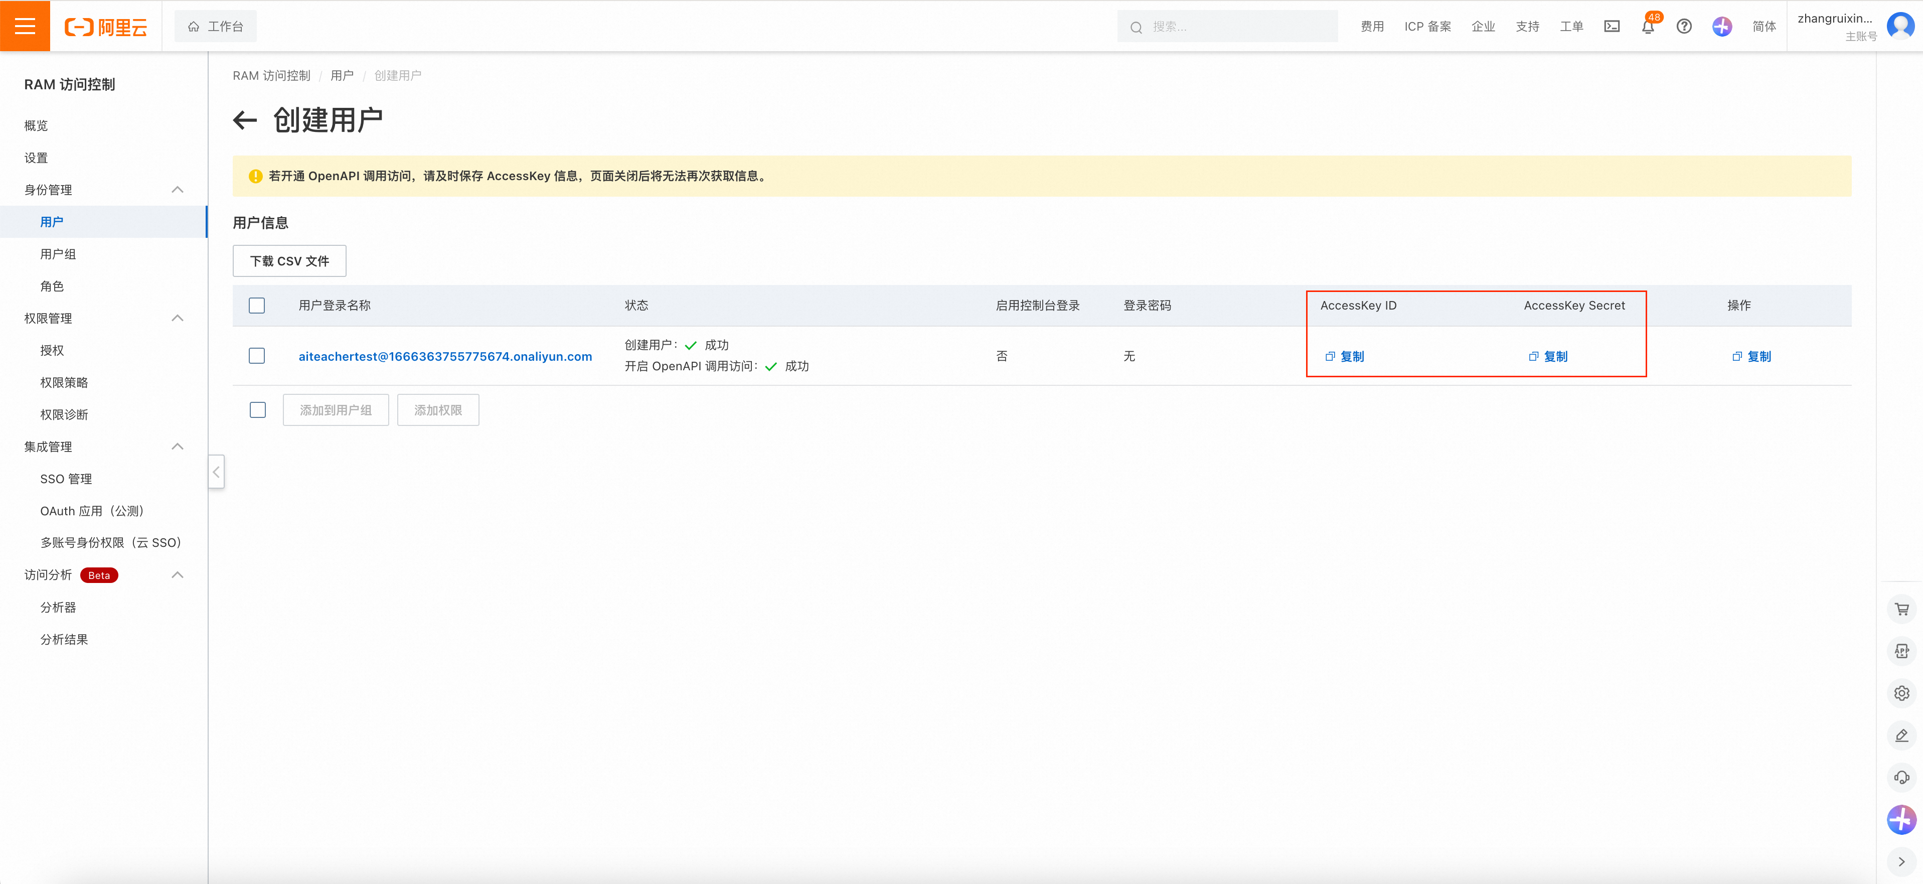Open the hamburger main menu
Screen dimensions: 1923x884
pos(25,26)
